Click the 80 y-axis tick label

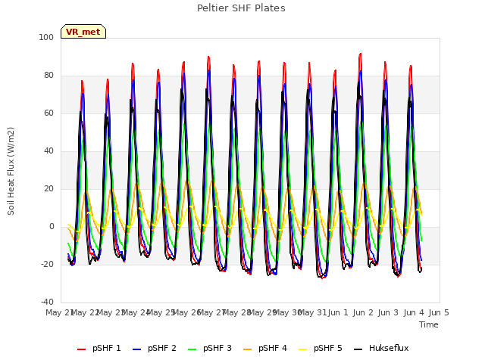pos(48,76)
